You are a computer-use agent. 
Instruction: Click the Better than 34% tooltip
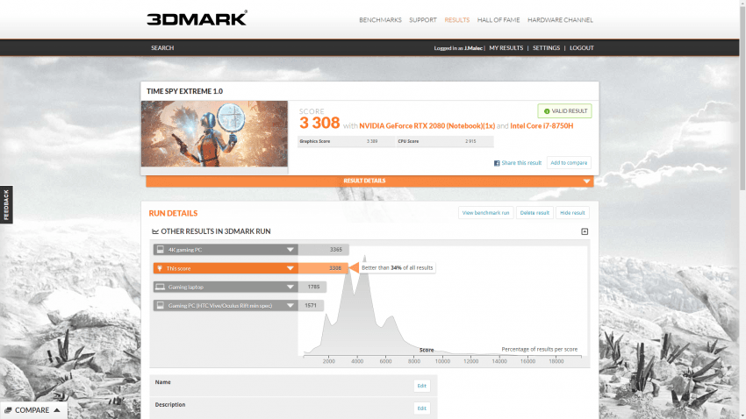[398, 268]
